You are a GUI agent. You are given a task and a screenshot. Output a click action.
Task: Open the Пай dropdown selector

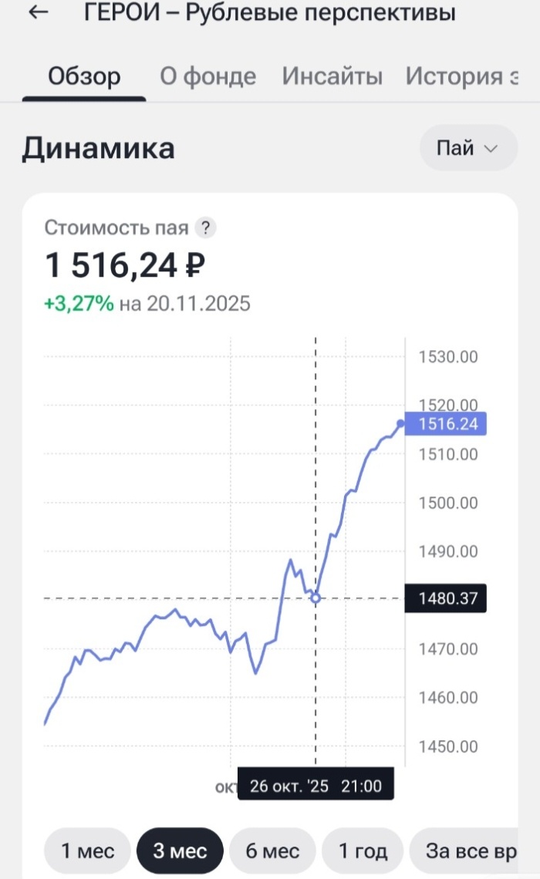[467, 148]
